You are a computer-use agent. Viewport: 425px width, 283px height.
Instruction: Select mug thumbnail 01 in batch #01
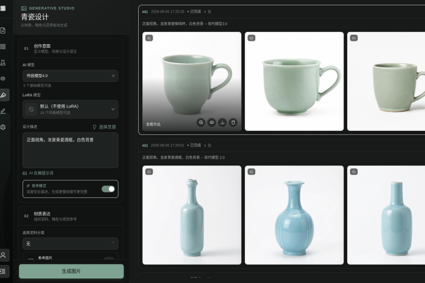(x=192, y=81)
